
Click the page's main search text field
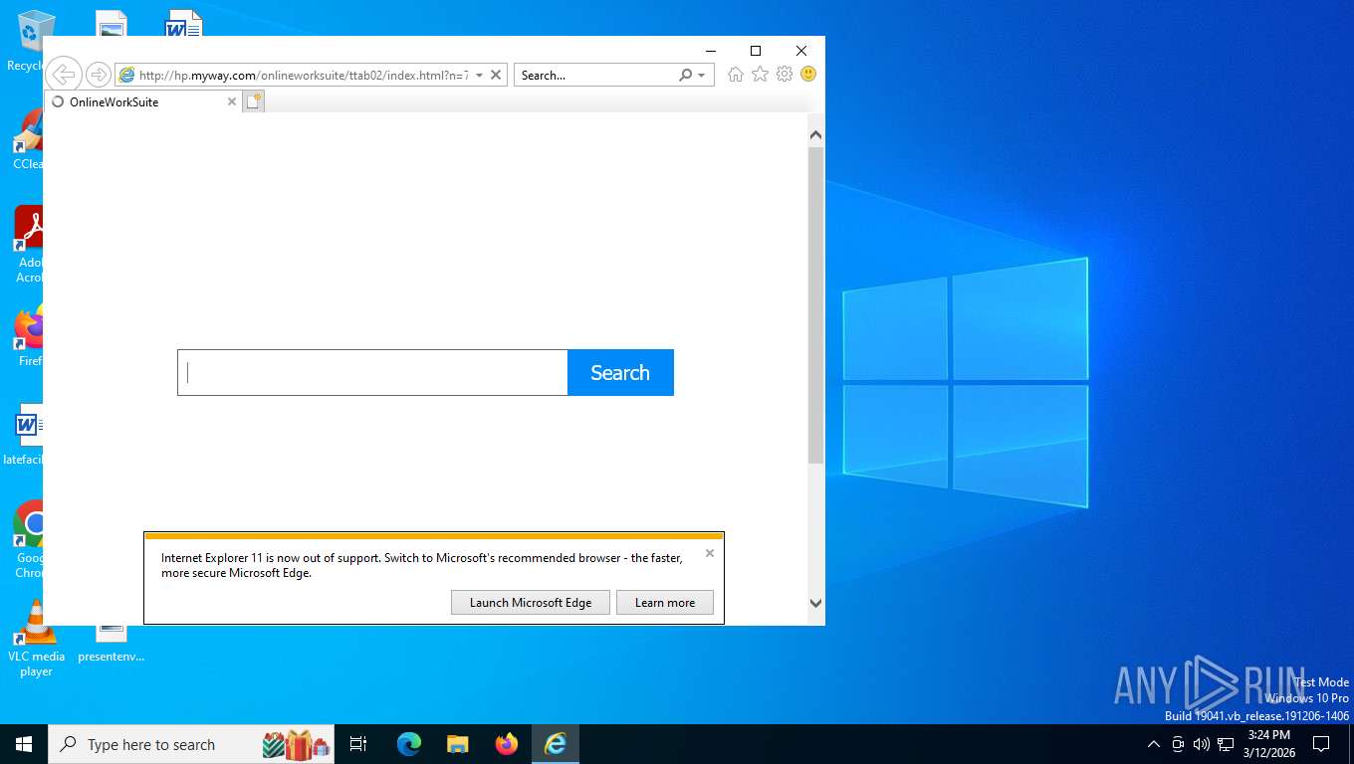(372, 372)
